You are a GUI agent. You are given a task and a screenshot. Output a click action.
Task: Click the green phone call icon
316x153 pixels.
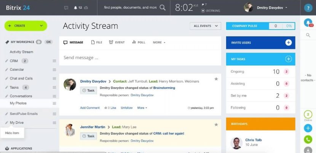click(x=308, y=139)
